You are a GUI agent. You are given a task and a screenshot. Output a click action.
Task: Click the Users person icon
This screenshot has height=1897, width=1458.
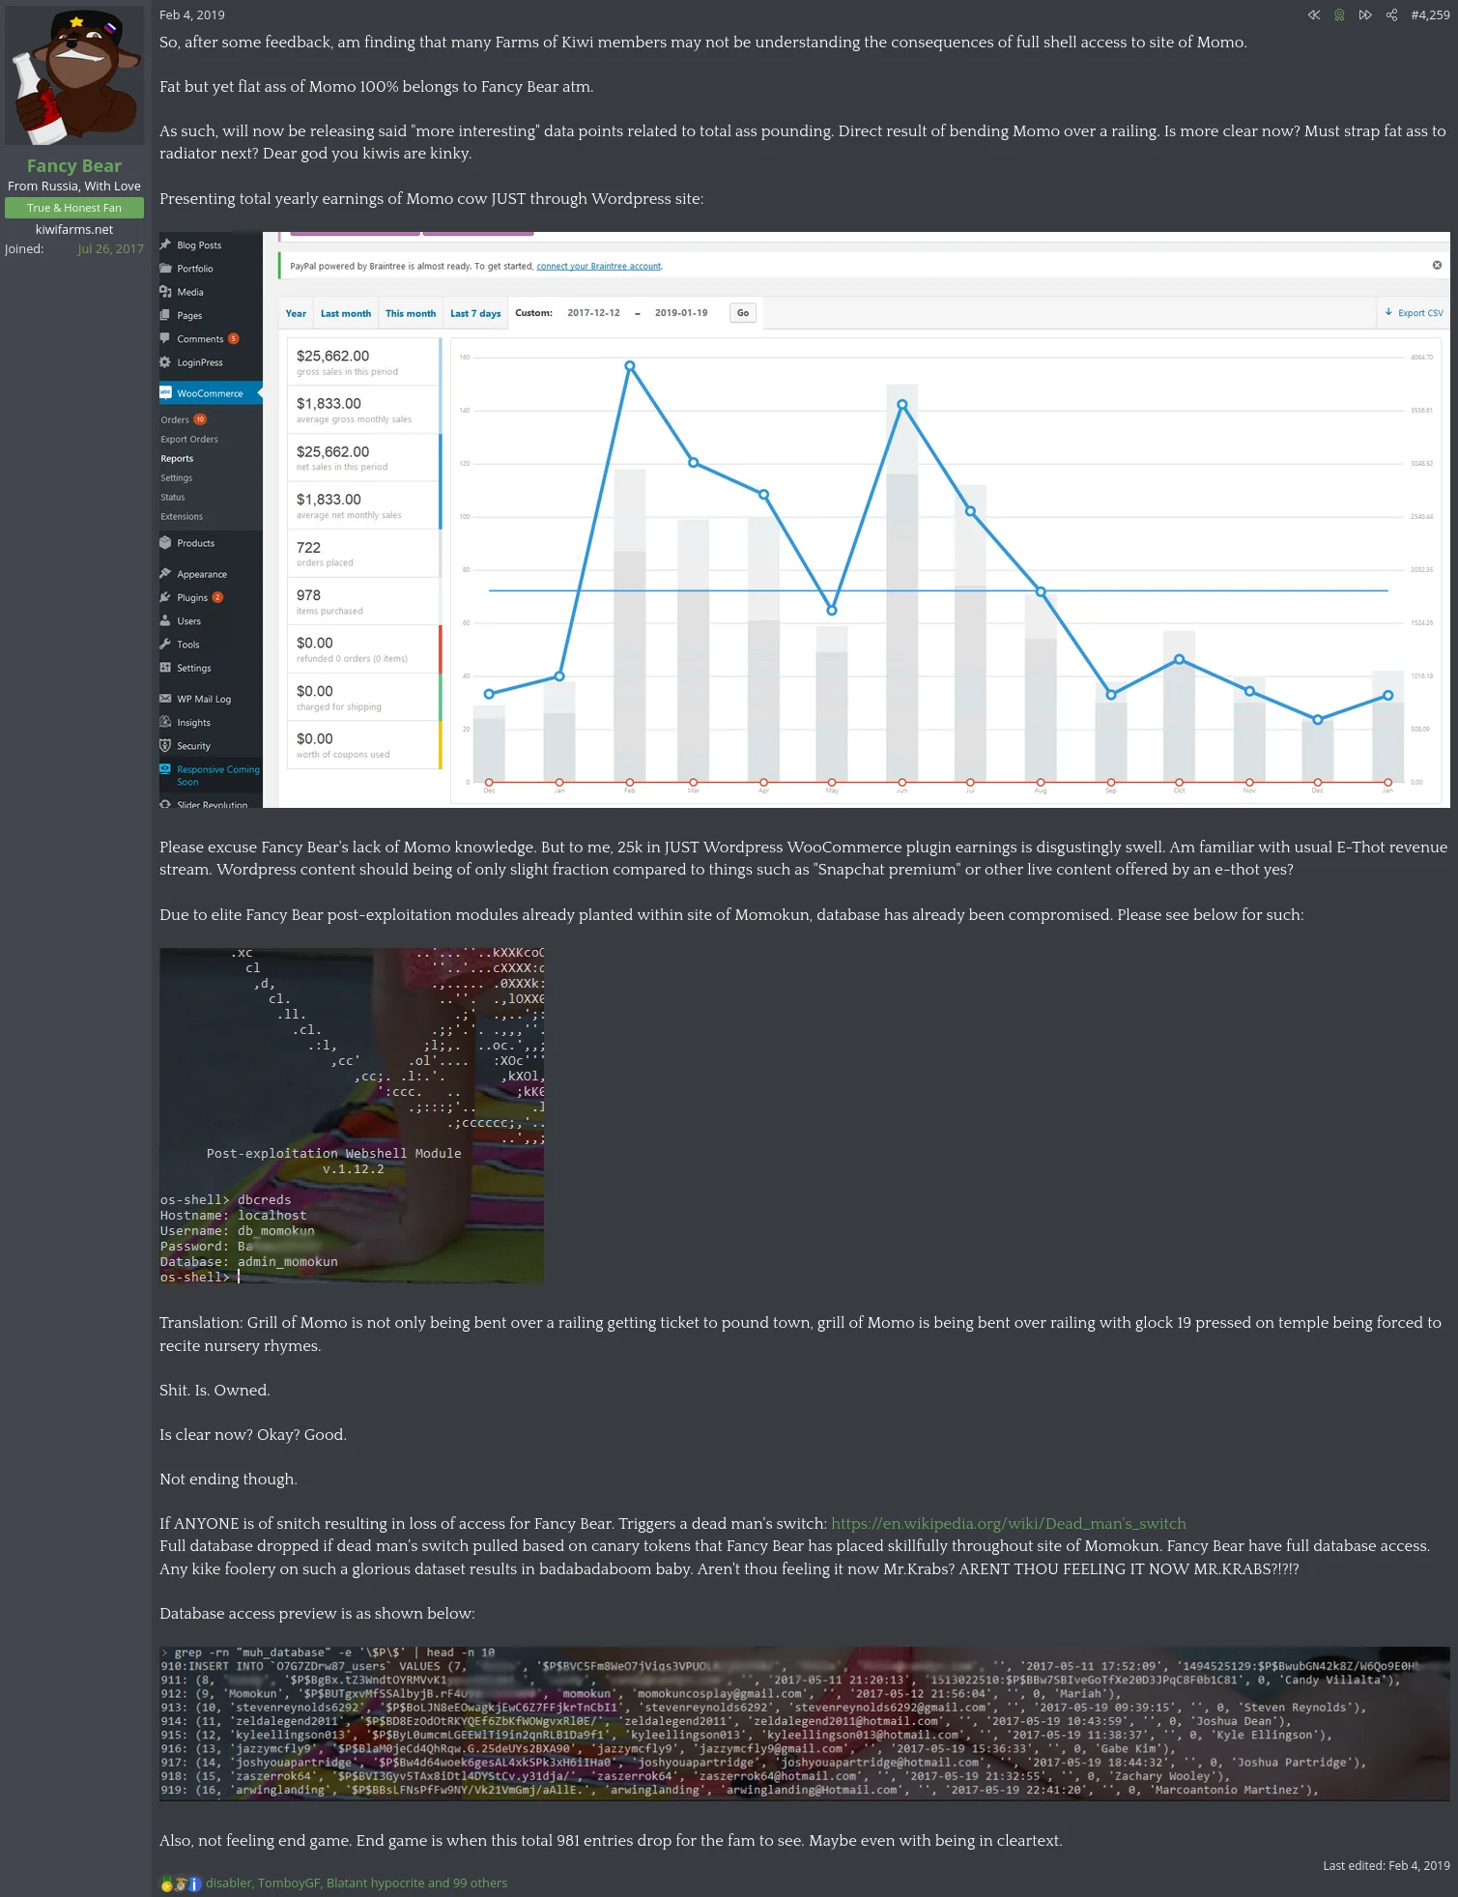165,620
